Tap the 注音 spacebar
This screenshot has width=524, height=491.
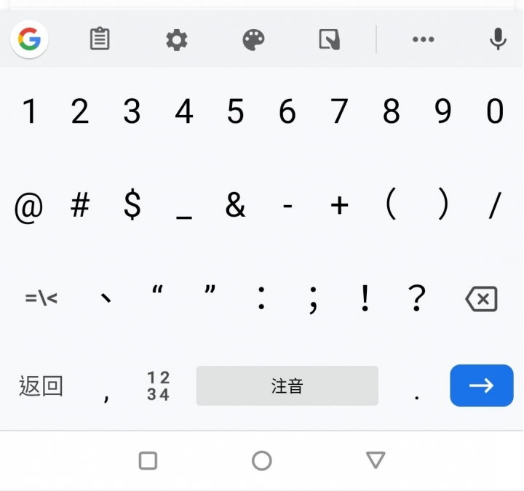(x=287, y=386)
